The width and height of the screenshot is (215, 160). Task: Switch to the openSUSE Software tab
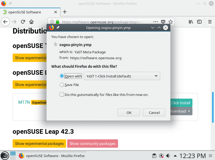(x=30, y=12)
